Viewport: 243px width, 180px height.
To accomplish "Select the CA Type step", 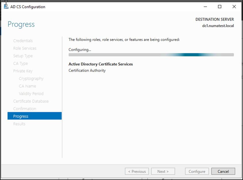I will [x=20, y=64].
